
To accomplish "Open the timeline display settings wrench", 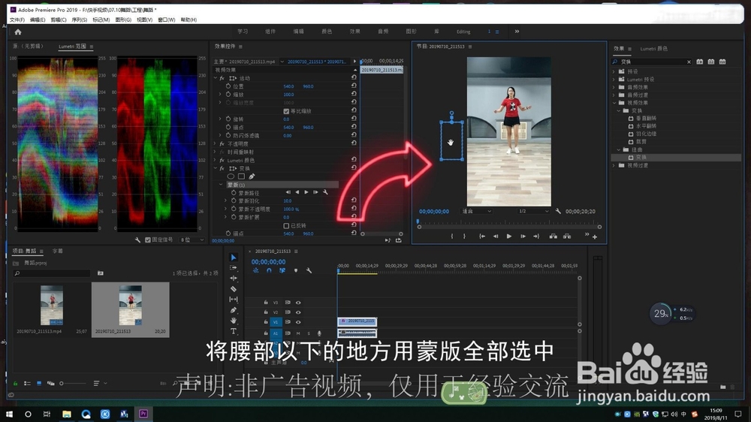I will pos(309,270).
